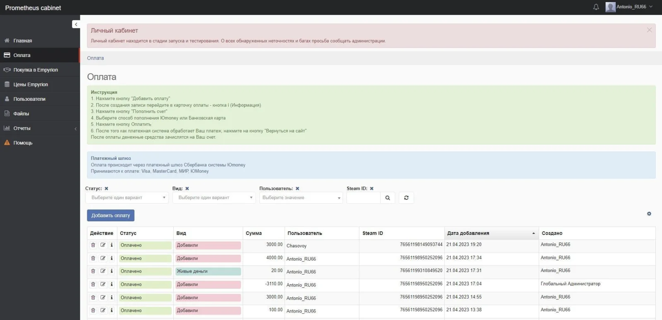Image resolution: width=662 pixels, height=320 pixels.
Task: Open the Вид filter dropdown
Action: tap(214, 198)
